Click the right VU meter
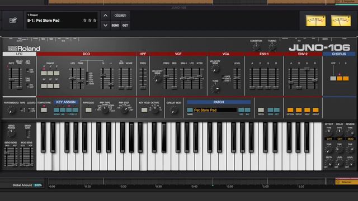358x201 pixels. 341,21
